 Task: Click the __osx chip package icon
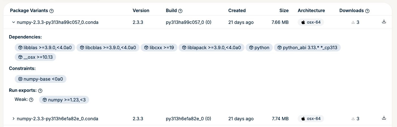(20, 57)
